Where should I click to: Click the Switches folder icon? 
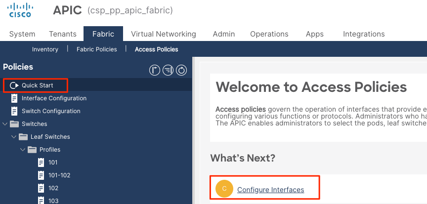click(x=14, y=124)
